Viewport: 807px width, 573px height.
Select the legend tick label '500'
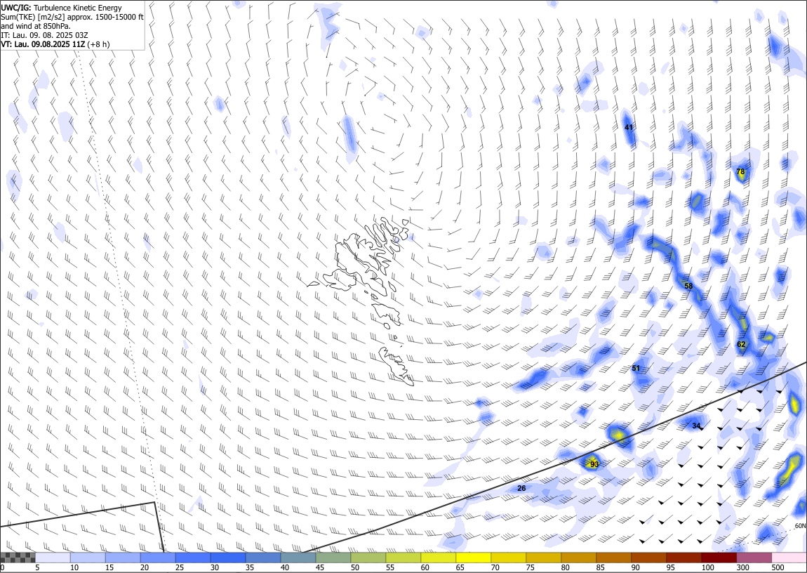tap(778, 567)
